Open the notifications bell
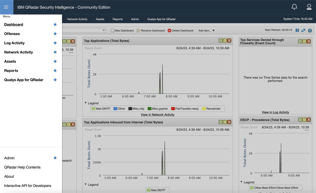The height and width of the screenshot is (193, 316). point(294,7)
